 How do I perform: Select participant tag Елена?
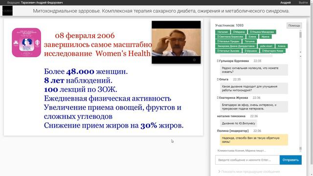[x=252, y=37]
